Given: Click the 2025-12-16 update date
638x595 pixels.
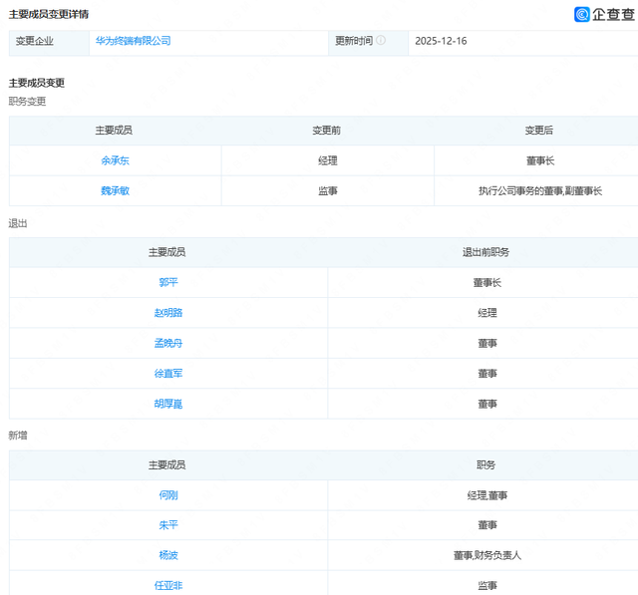Looking at the screenshot, I should click(442, 41).
